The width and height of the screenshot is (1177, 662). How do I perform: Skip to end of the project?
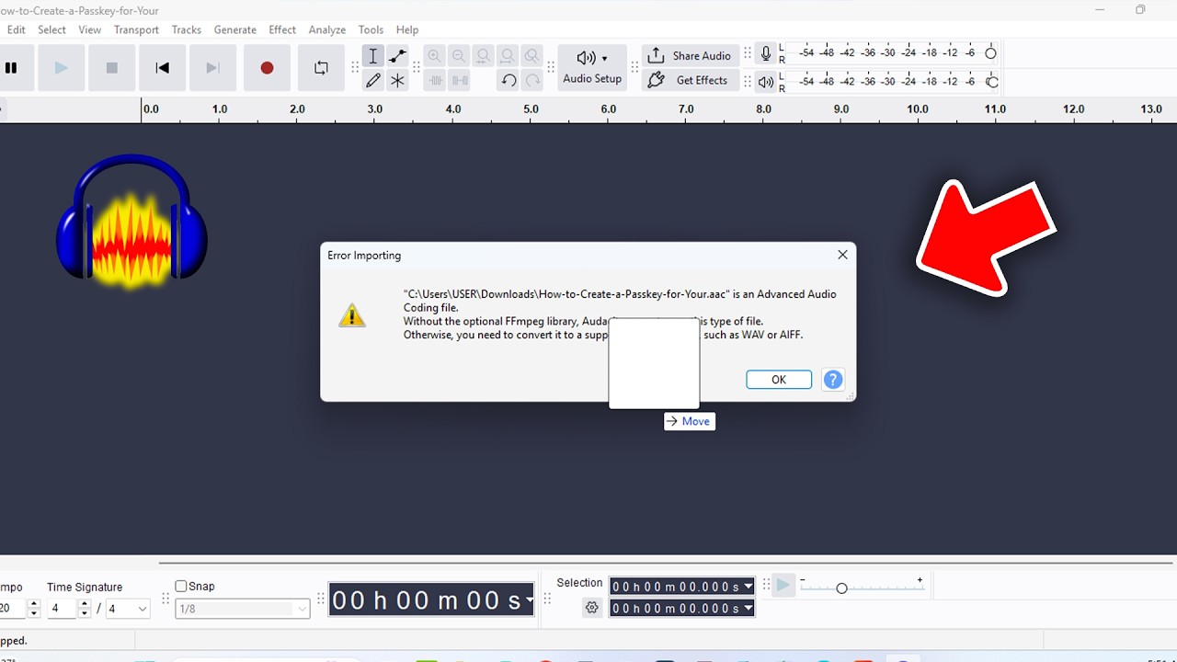click(212, 68)
